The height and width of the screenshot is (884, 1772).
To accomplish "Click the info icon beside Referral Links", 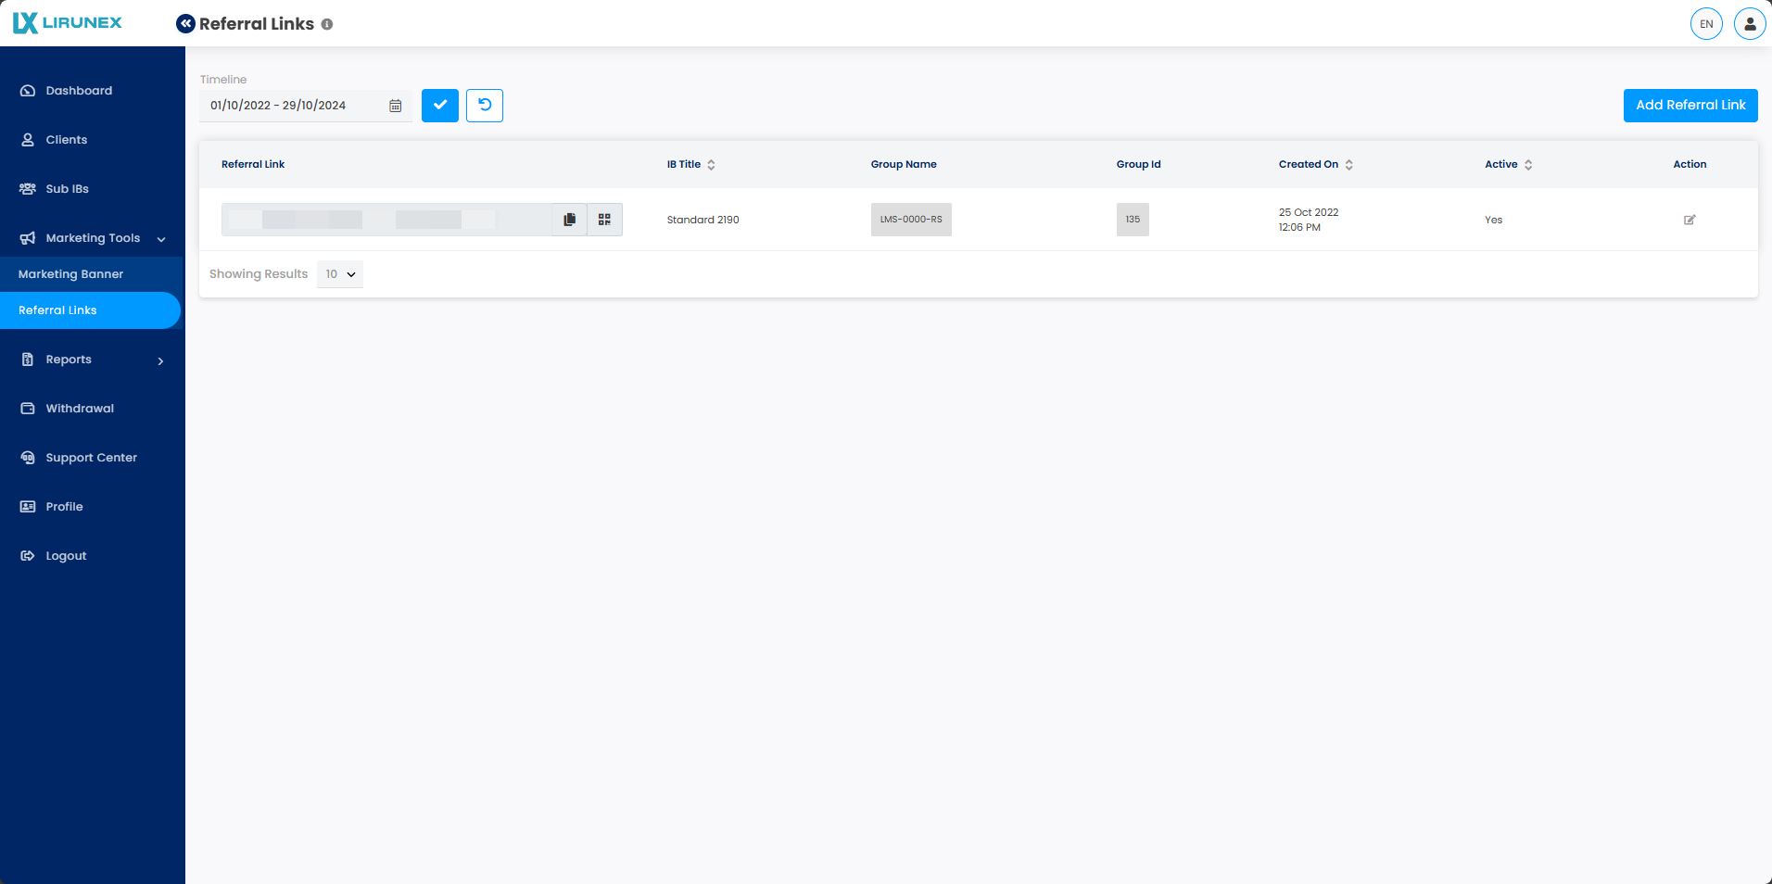I will pos(327,24).
